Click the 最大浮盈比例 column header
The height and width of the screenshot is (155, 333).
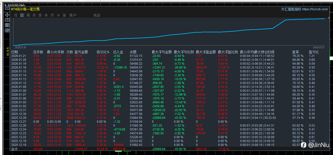[228, 52]
